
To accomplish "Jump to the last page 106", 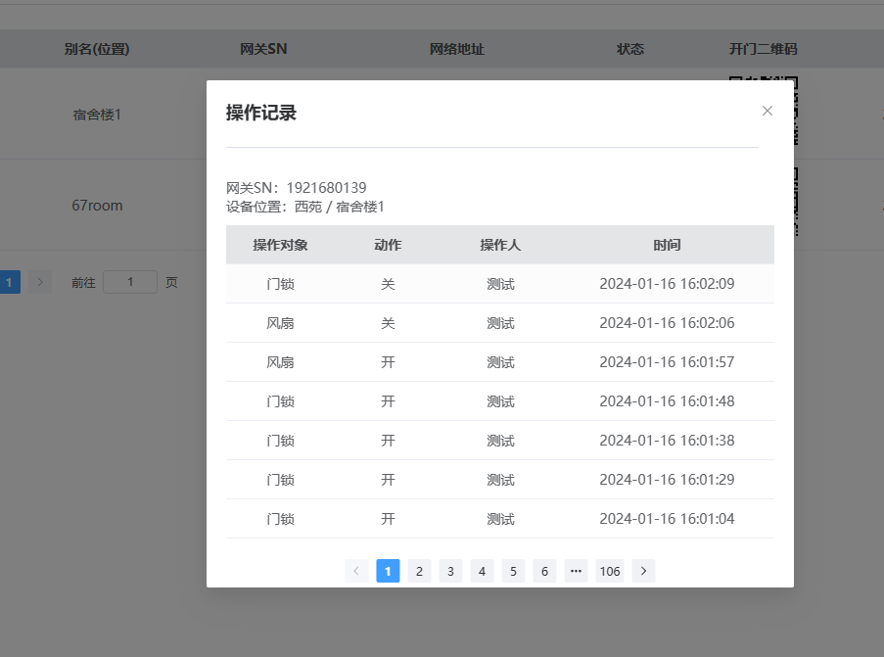I will (x=610, y=571).
